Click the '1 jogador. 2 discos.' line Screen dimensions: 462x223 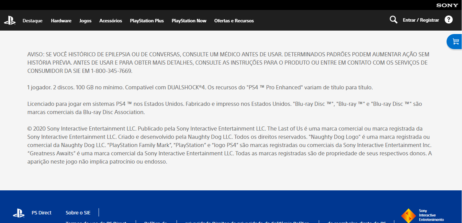pyautogui.click(x=200, y=87)
